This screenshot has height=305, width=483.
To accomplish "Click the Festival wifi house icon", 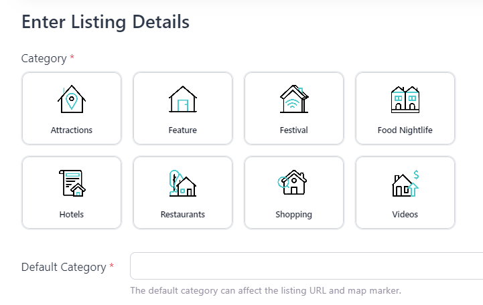I will (x=294, y=100).
